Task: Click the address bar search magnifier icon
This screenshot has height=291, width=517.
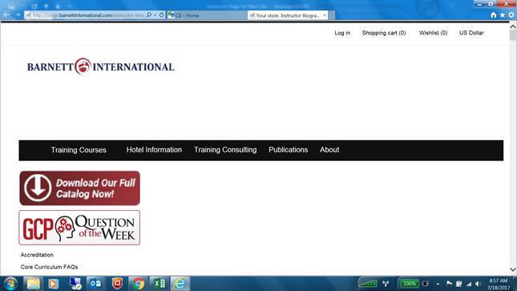Action: [x=149, y=15]
